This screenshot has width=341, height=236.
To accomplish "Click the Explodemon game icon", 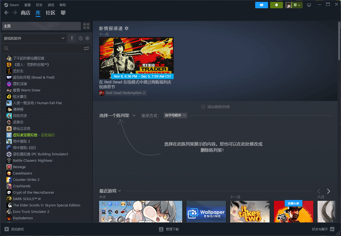I will click(x=9, y=218).
